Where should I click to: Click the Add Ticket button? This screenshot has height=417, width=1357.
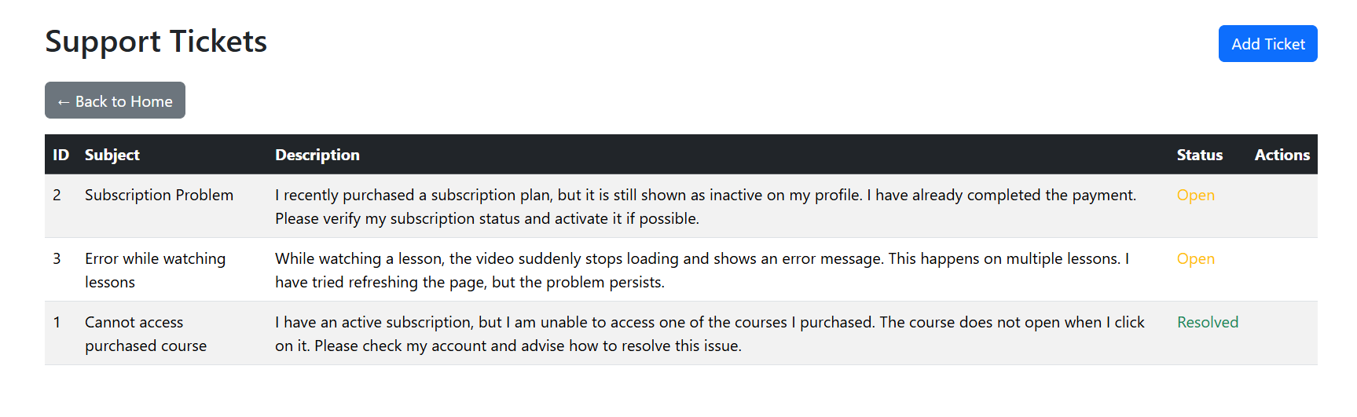(x=1267, y=44)
